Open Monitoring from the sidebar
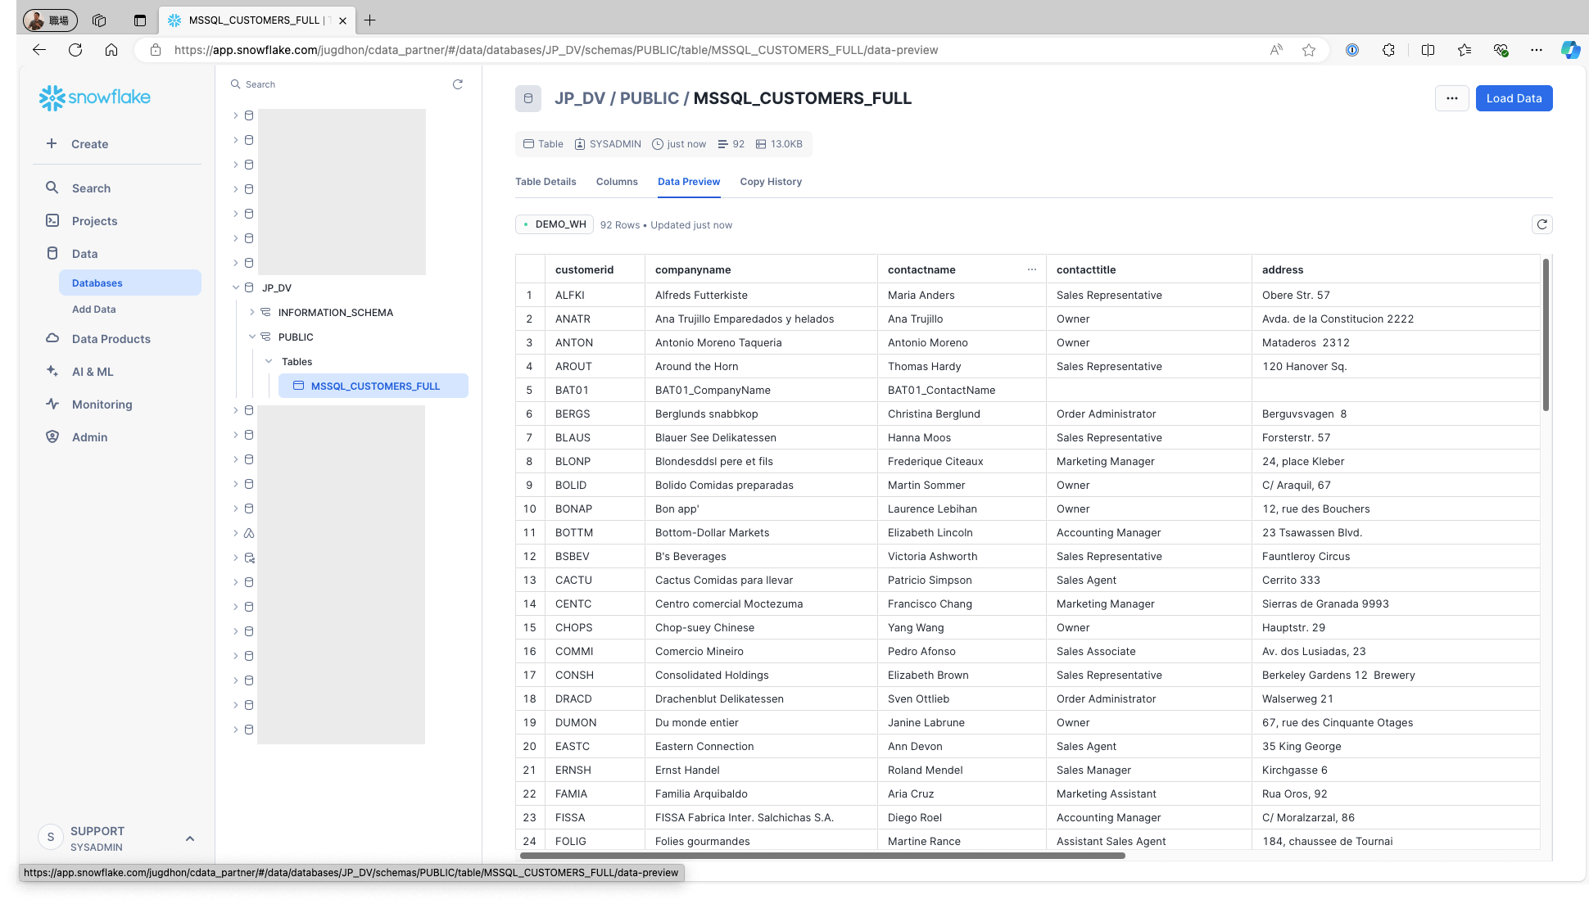1589x904 pixels. point(102,405)
